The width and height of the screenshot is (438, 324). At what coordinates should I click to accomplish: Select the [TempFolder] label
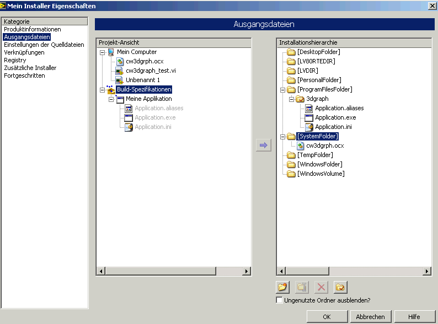pos(315,155)
